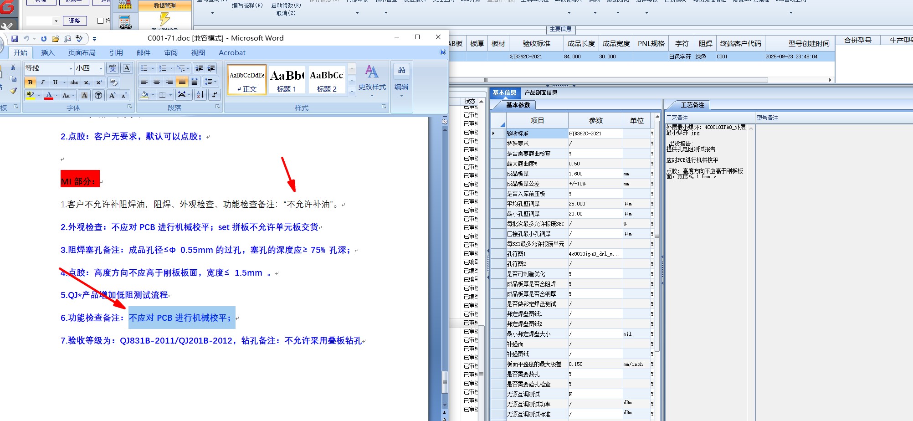The width and height of the screenshot is (913, 421).
Task: Apply superscript formatting
Action: (99, 82)
